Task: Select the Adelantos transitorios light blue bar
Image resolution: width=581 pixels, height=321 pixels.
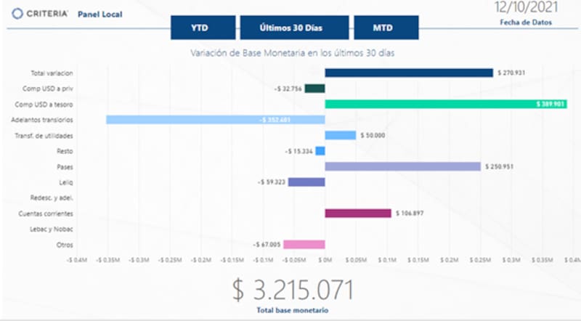Action: click(215, 120)
